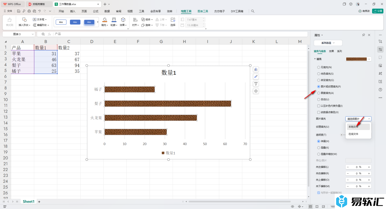
Task: Open the Text Box (文本框) dropdown
Action: click(40, 19)
